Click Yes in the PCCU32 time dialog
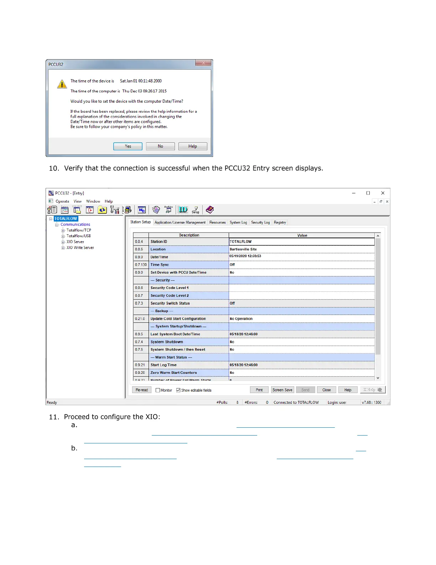 click(128, 146)
